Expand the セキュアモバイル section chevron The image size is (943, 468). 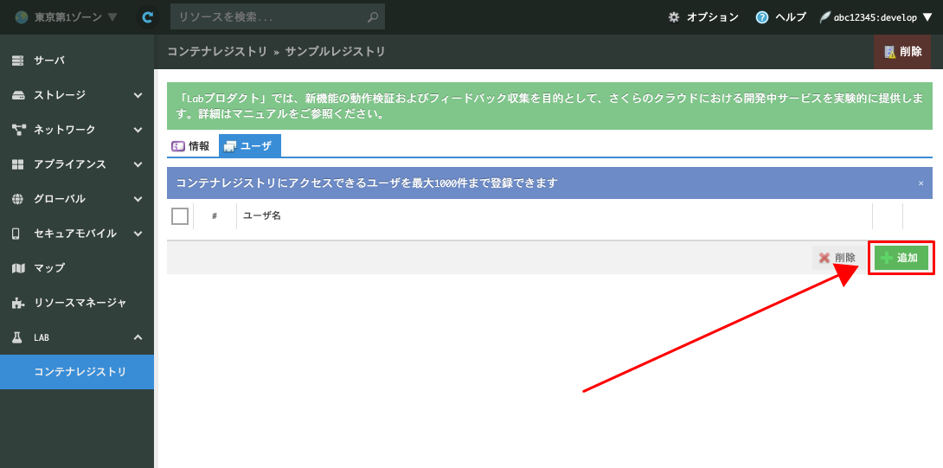[x=138, y=234]
